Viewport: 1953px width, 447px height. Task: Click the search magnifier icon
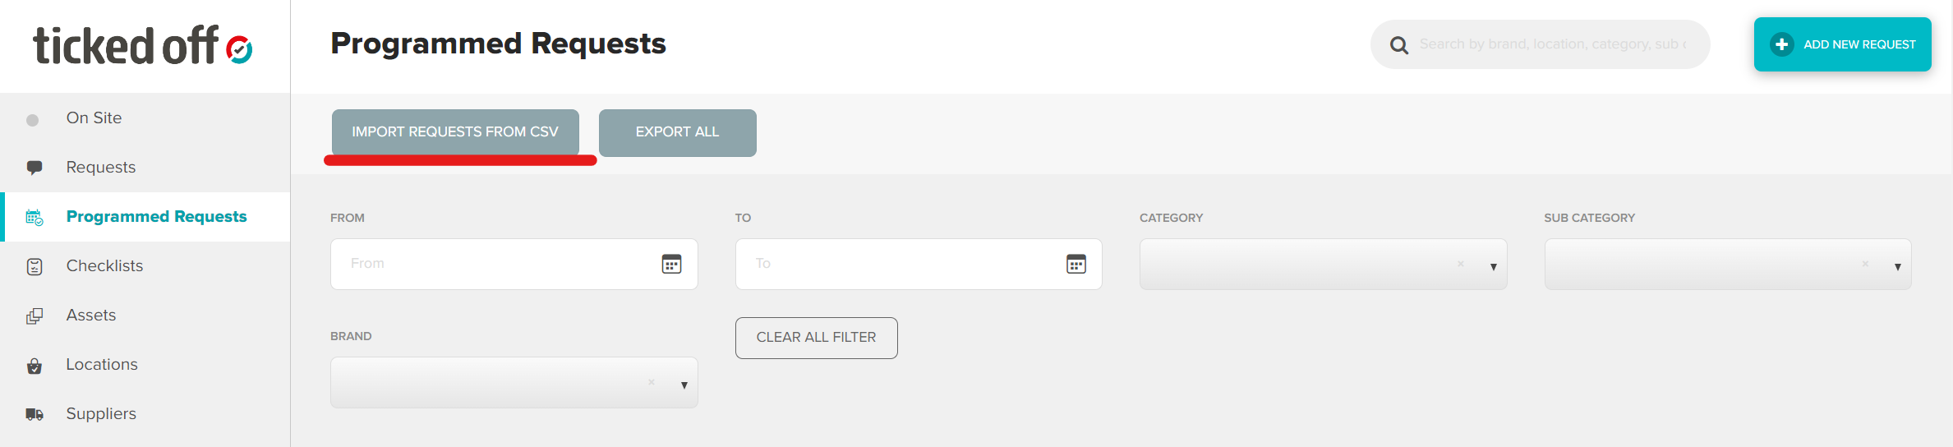pos(1398,45)
